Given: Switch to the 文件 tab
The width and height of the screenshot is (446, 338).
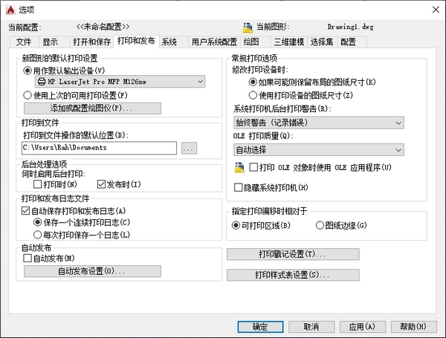Looking at the screenshot, I should [x=24, y=42].
